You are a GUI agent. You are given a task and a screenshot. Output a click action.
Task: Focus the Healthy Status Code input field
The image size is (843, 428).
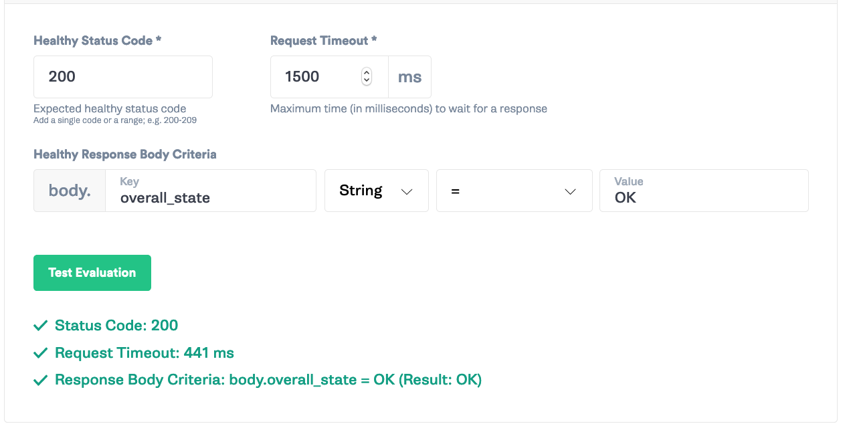pos(123,77)
